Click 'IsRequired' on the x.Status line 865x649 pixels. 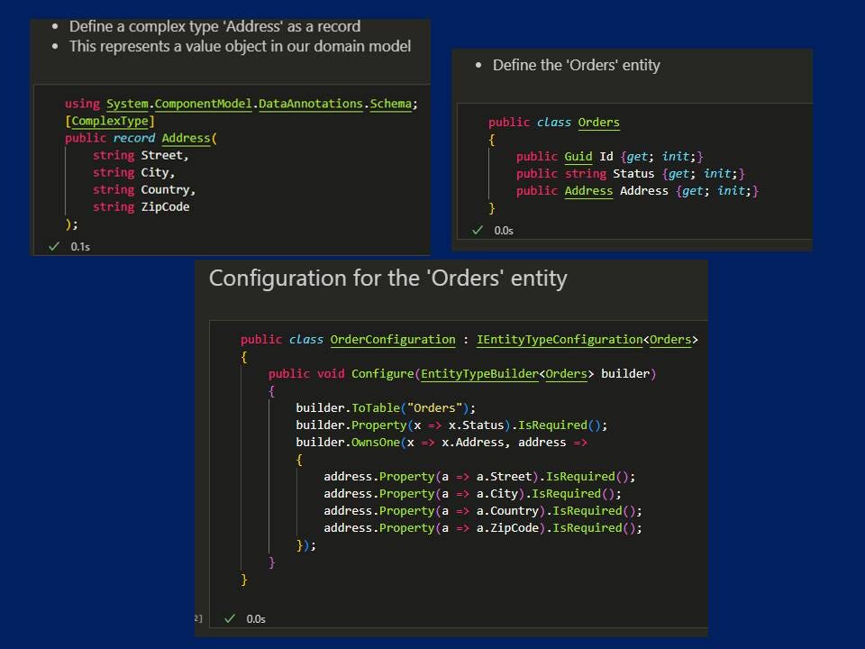coord(552,425)
